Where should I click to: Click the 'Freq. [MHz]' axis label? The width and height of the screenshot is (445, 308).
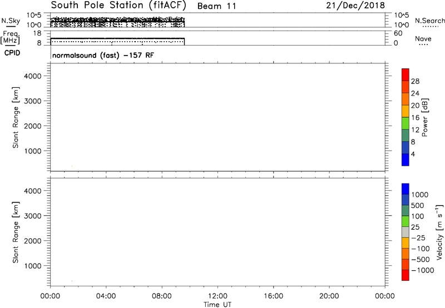point(10,37)
